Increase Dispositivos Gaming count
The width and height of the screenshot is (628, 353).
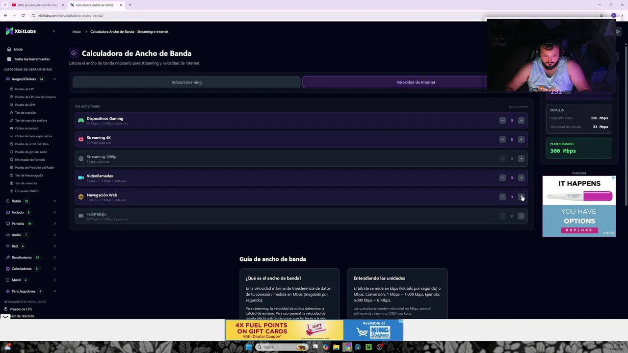tap(521, 120)
